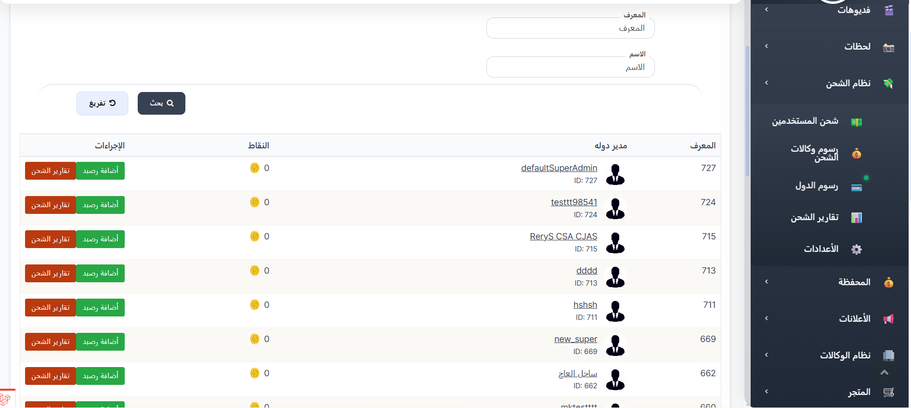
Task: Click the avatar of defaultSuperAdmin
Action: tap(615, 174)
